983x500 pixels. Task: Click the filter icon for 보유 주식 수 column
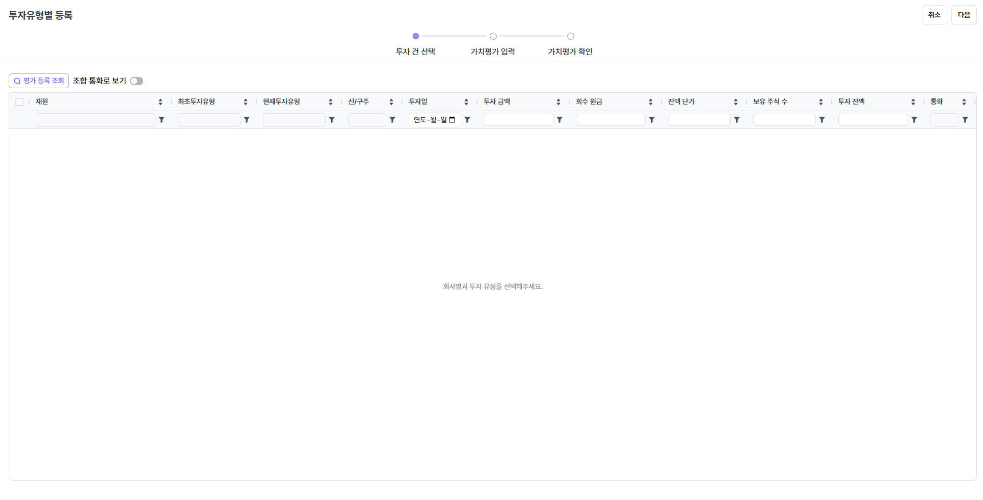click(822, 120)
